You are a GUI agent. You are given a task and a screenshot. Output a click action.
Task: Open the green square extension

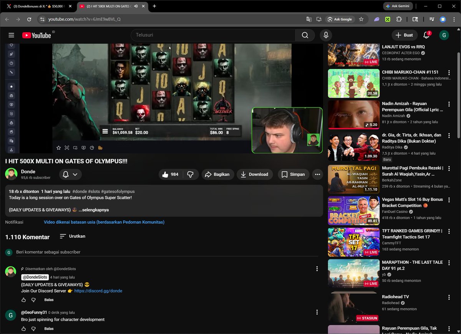point(388,19)
